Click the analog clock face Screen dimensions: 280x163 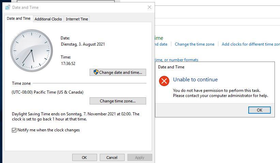pos(32,51)
